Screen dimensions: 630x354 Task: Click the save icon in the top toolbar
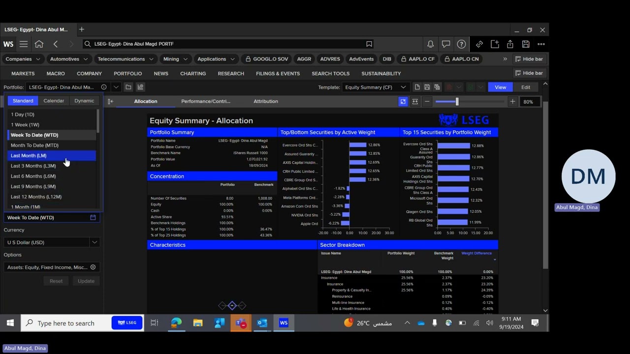coord(526,44)
